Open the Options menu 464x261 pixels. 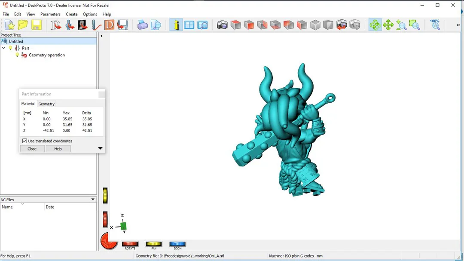[90, 14]
